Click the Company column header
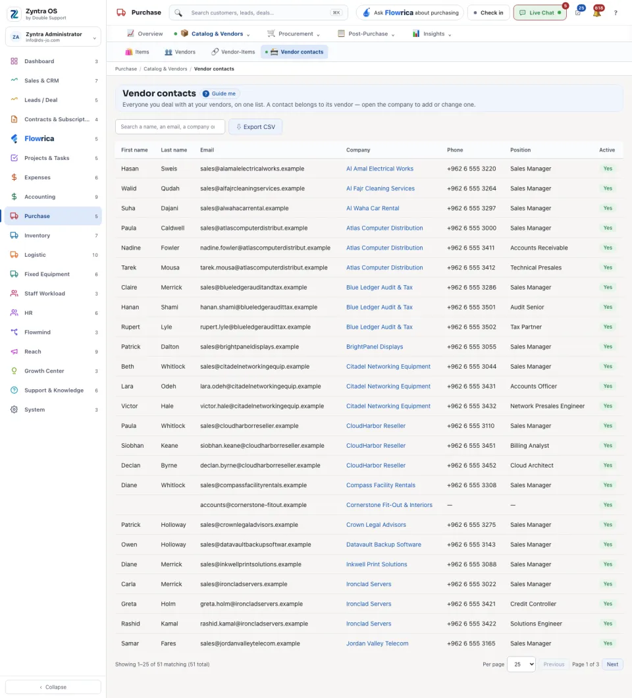 tap(358, 150)
